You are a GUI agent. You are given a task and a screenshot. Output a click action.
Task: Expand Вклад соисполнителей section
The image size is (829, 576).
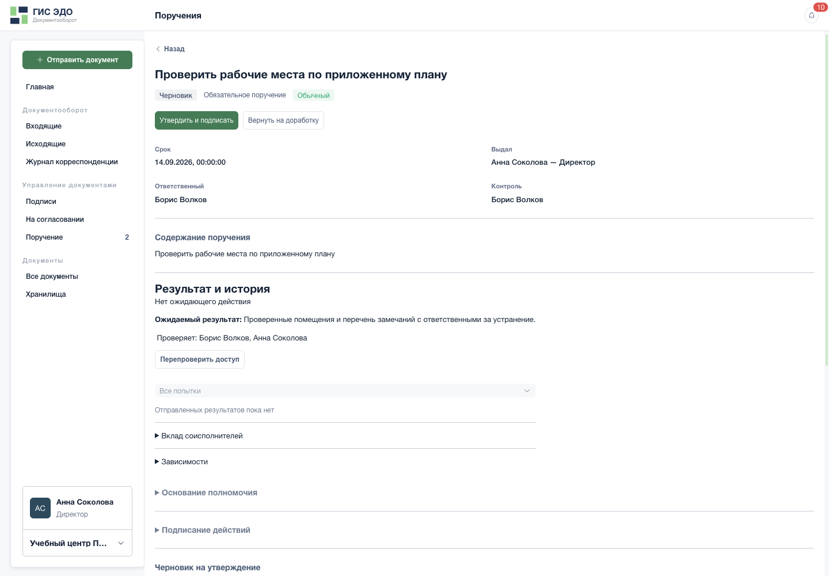[199, 436]
